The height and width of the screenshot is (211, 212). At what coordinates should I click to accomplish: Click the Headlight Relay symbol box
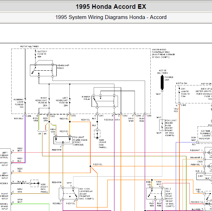tap(43, 70)
